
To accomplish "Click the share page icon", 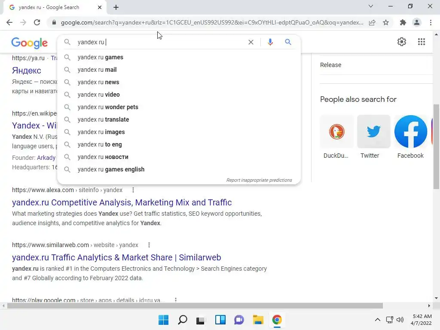I will (x=372, y=22).
